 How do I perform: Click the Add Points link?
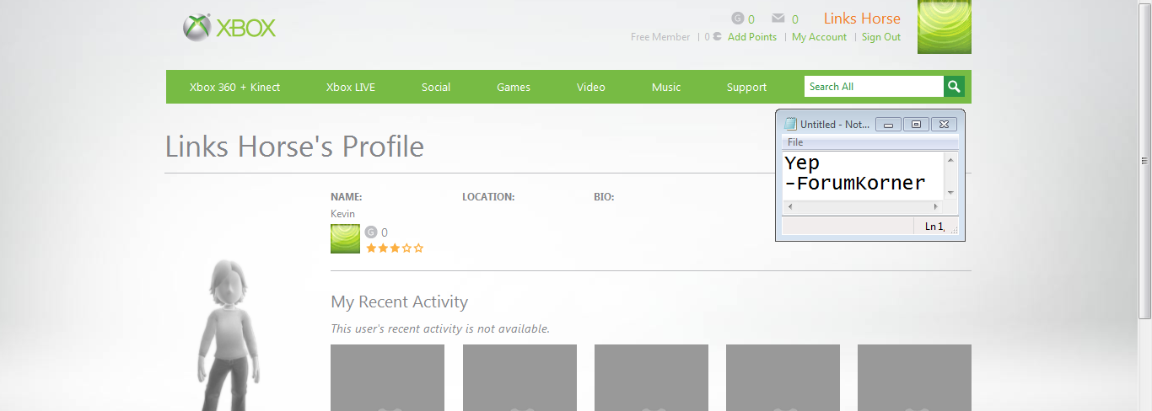pos(752,37)
